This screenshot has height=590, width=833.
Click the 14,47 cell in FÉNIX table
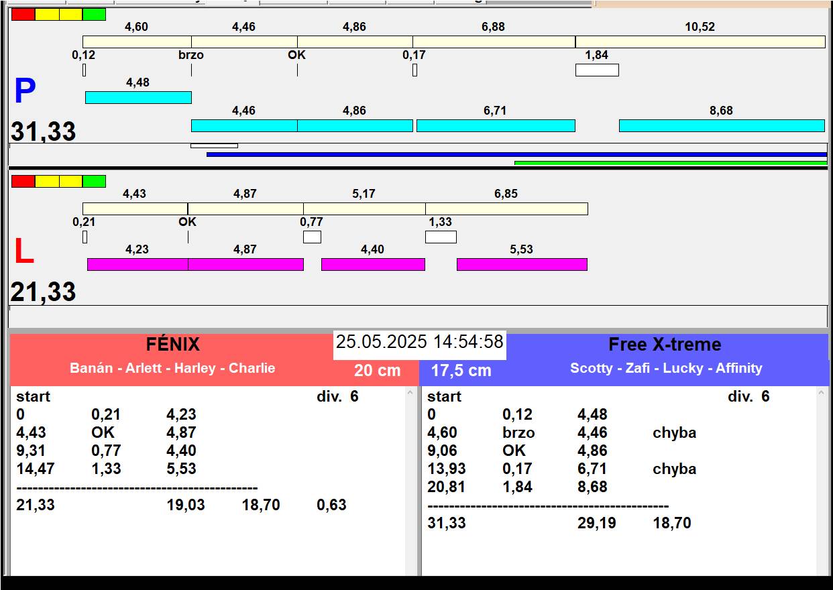(36, 469)
